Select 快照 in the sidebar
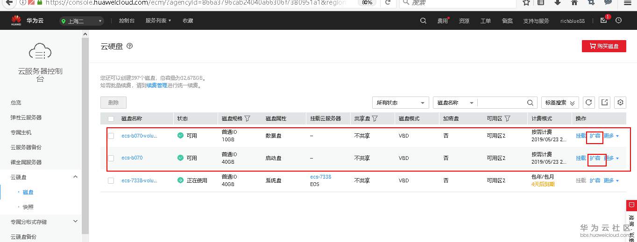637x242 pixels. 28,207
